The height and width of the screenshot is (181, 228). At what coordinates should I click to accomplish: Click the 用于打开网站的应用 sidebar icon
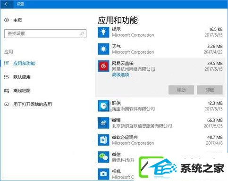click(7, 104)
